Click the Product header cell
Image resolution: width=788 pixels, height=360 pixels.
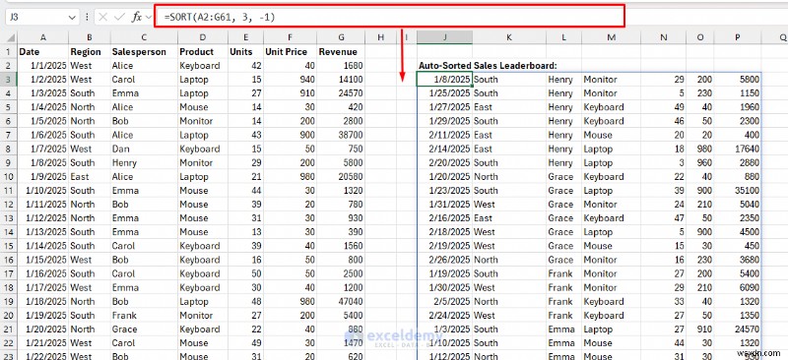tap(203, 52)
